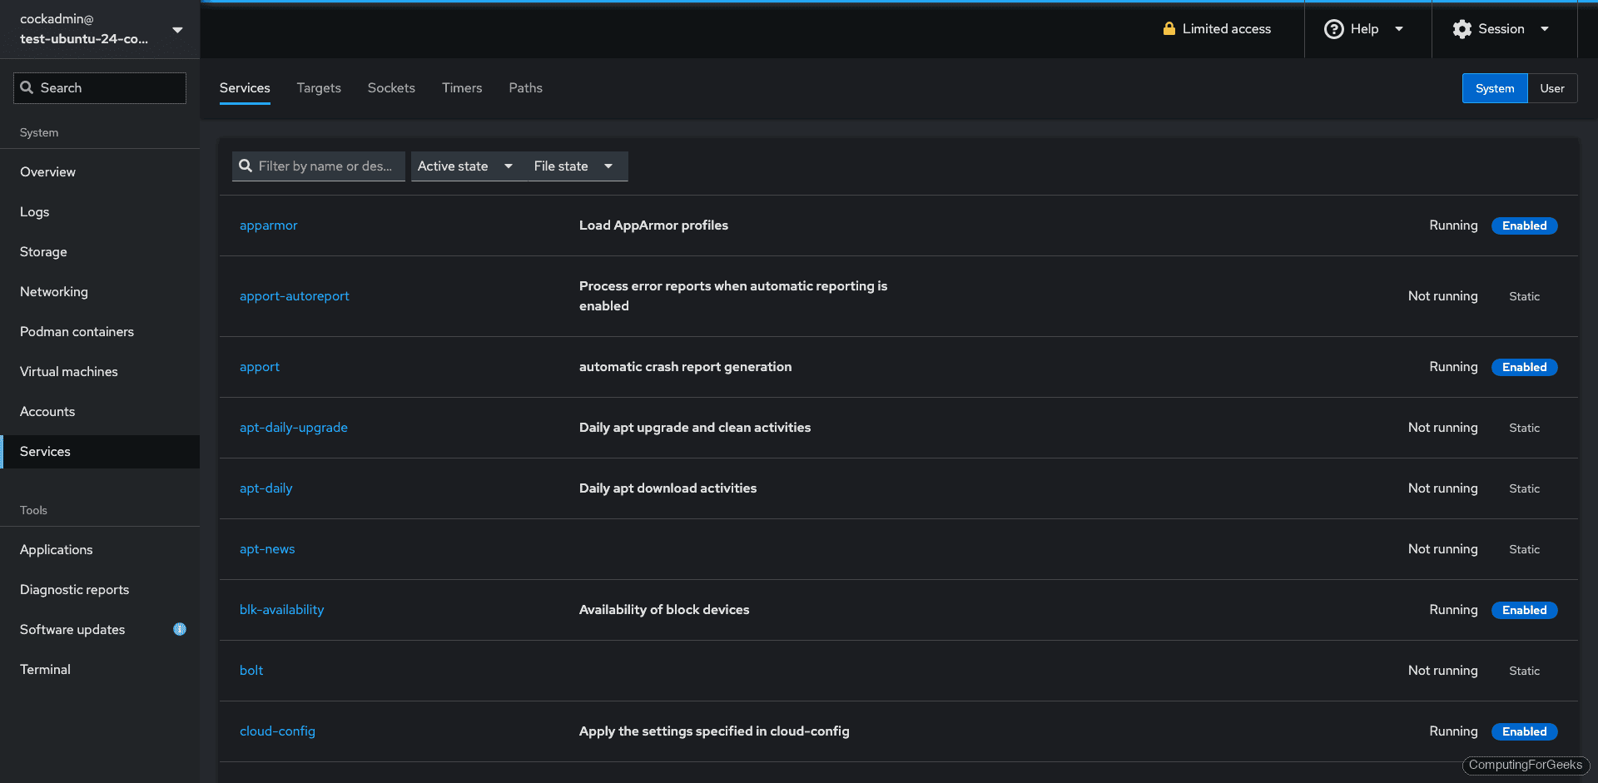
Task: Open the Active state filter dropdown
Action: (x=464, y=166)
